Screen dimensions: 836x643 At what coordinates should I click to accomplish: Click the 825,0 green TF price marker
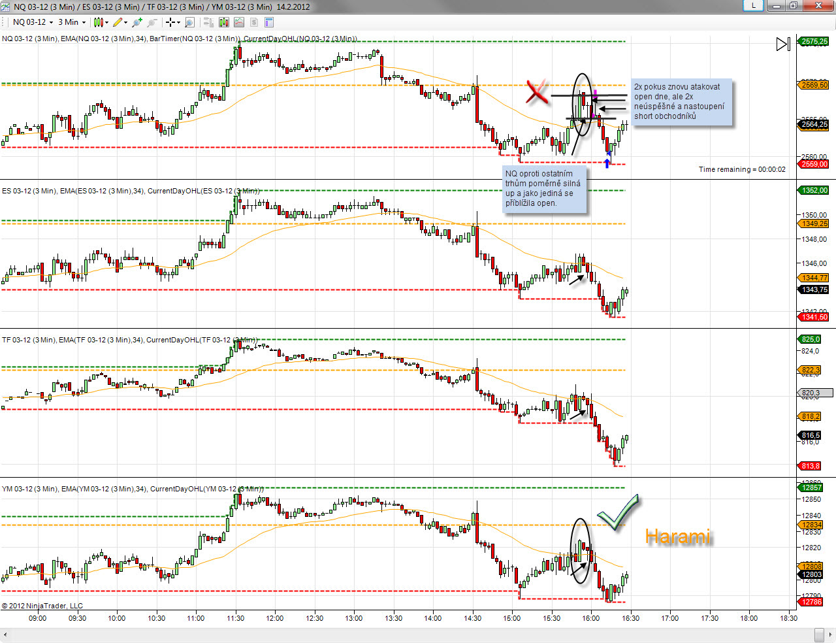point(811,339)
